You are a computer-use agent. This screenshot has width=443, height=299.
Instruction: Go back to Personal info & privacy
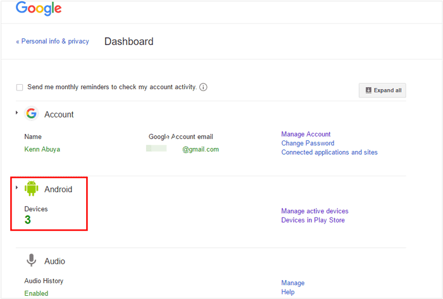53,42
